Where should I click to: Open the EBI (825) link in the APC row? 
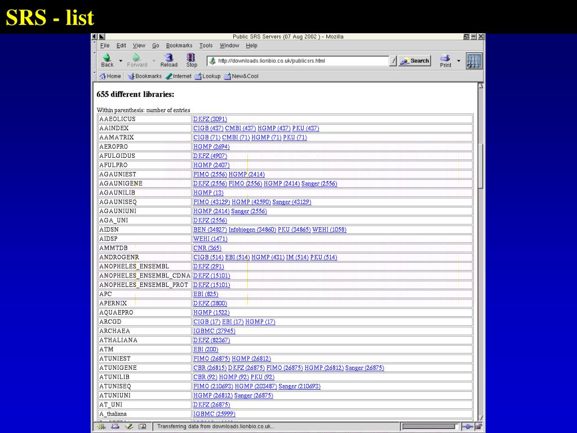pos(206,294)
